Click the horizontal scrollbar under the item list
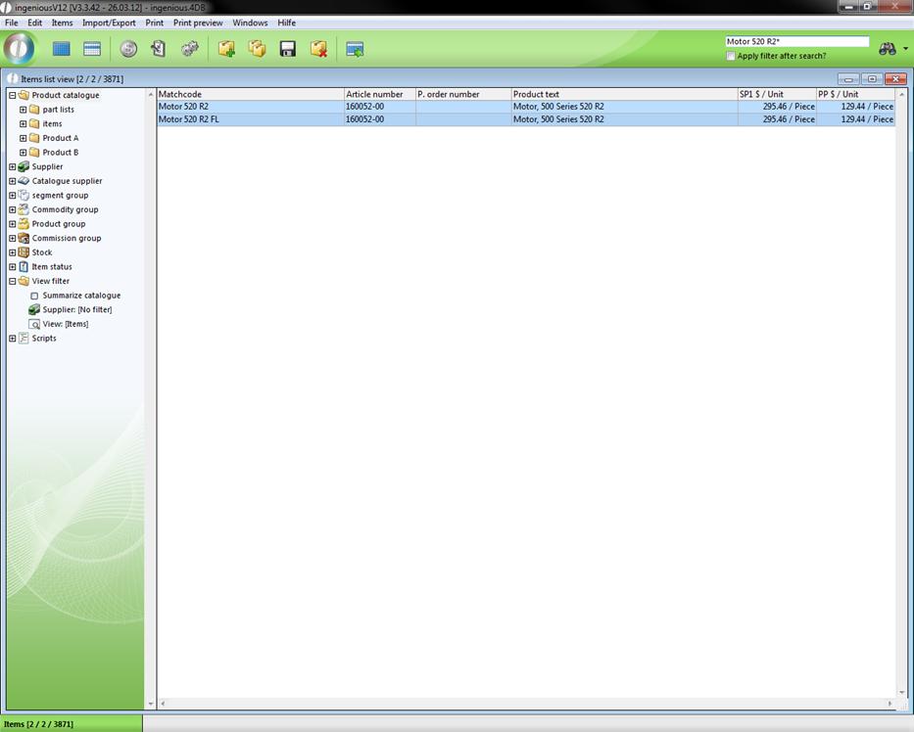Viewport: 914px width, 732px height. [x=526, y=704]
